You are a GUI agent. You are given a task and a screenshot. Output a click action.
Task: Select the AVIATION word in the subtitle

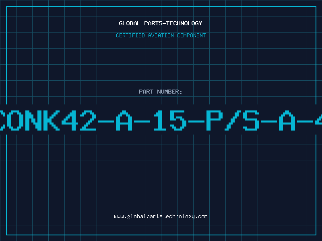tap(161, 35)
